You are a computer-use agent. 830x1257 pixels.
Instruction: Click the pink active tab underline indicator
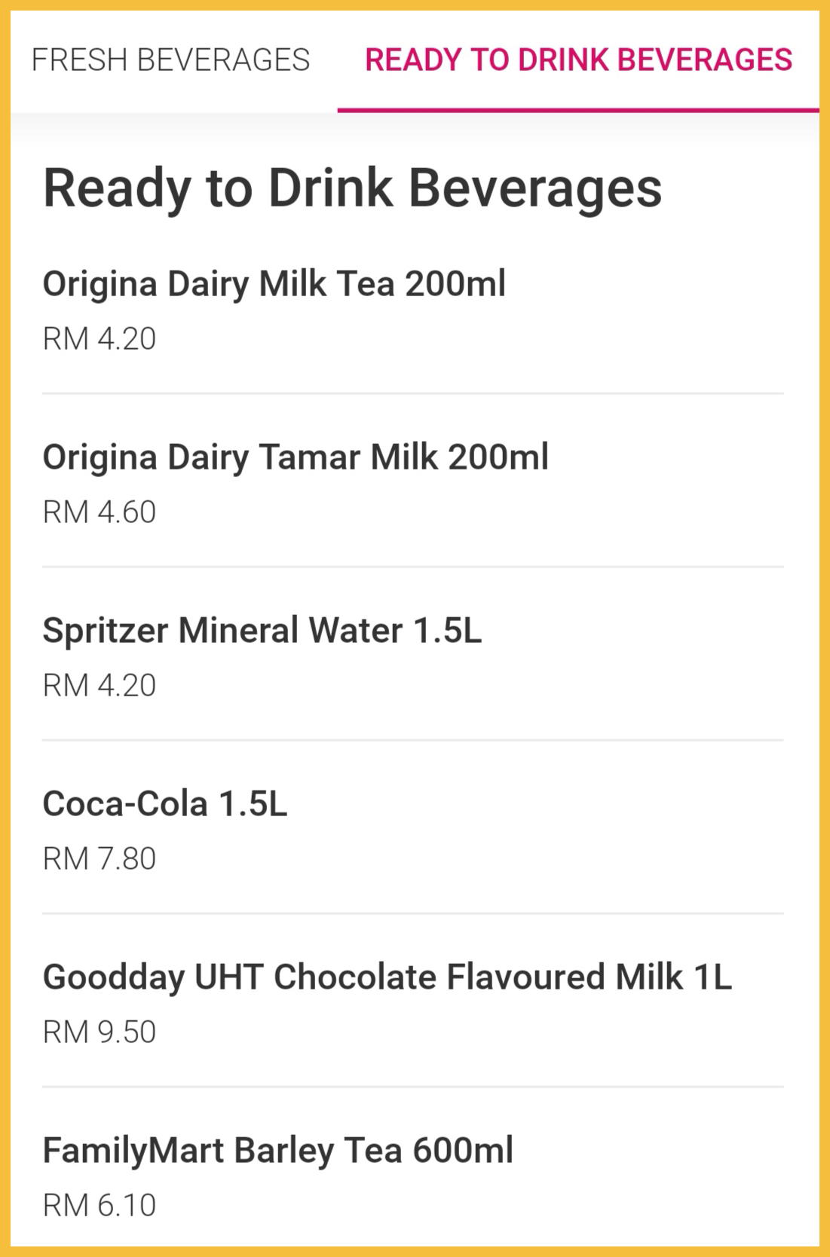578,110
